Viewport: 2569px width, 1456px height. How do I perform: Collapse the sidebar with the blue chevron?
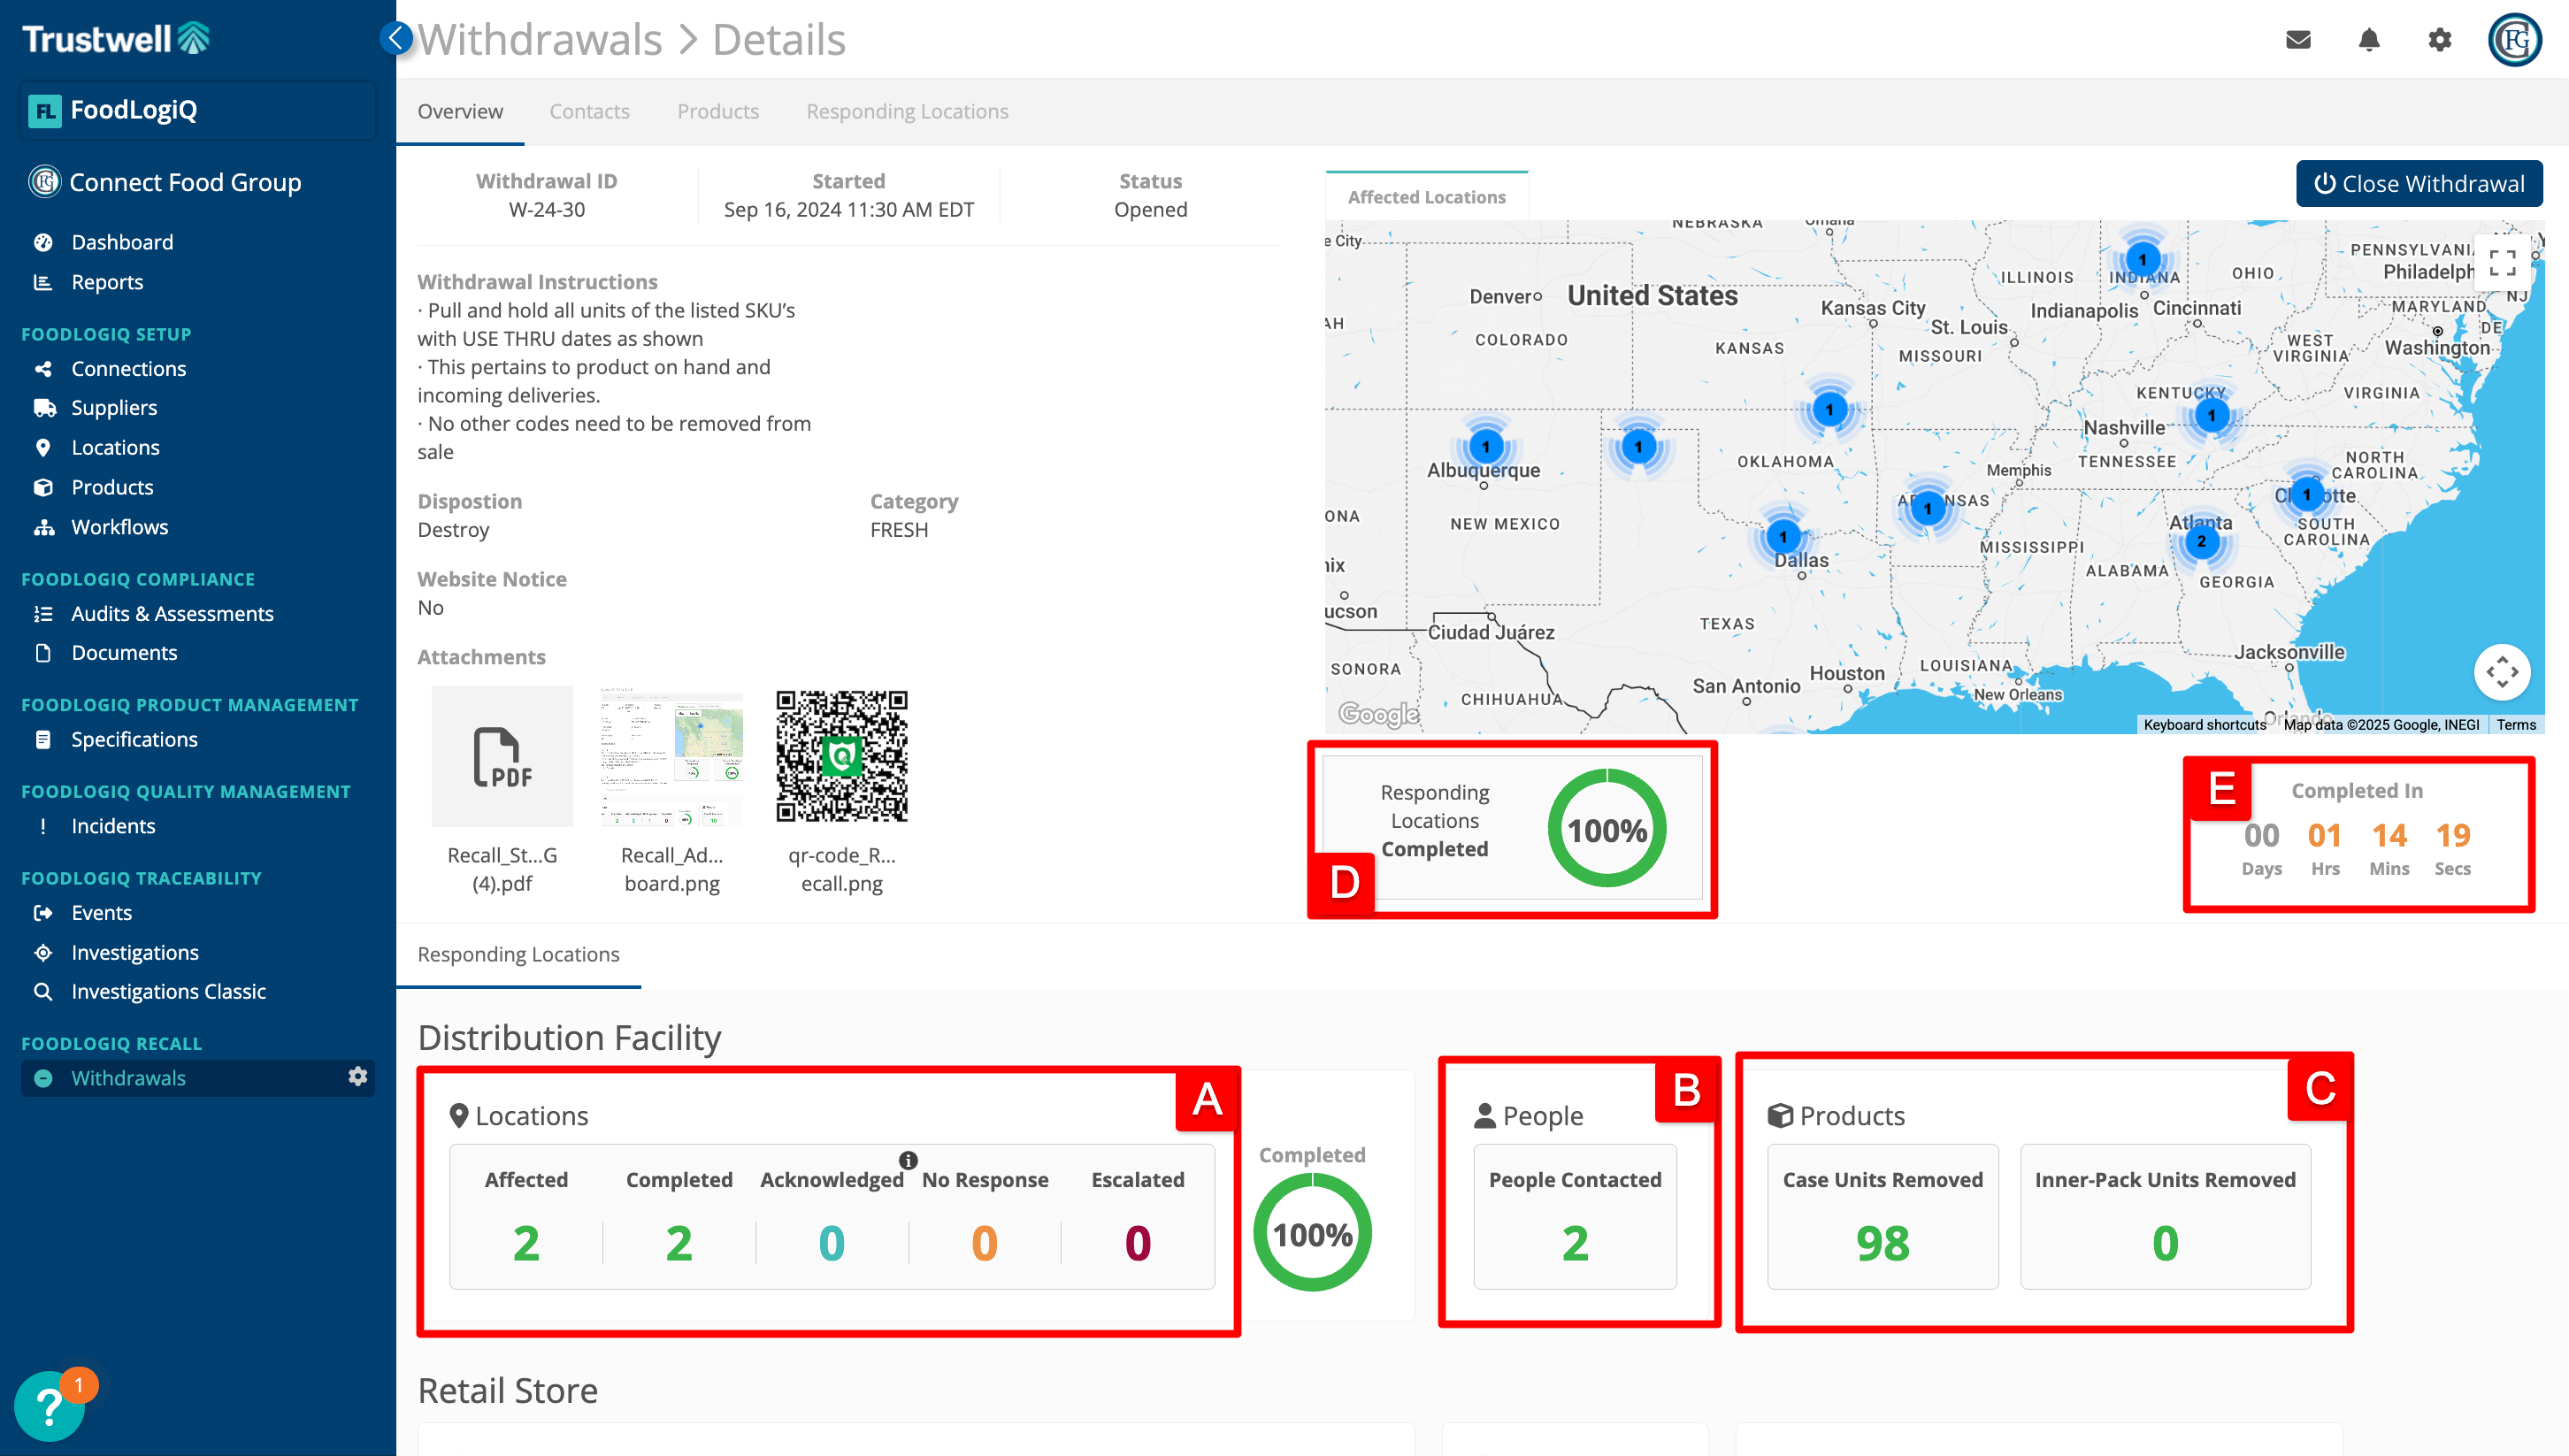point(396,38)
